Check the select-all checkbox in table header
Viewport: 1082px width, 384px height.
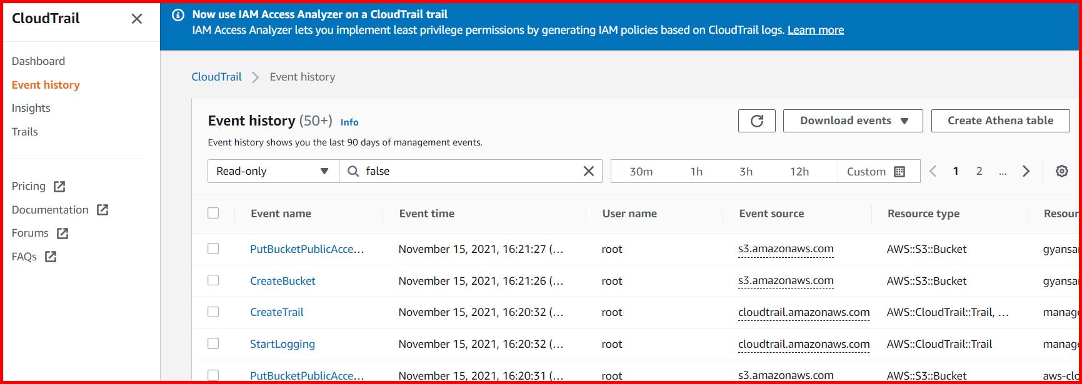[213, 213]
